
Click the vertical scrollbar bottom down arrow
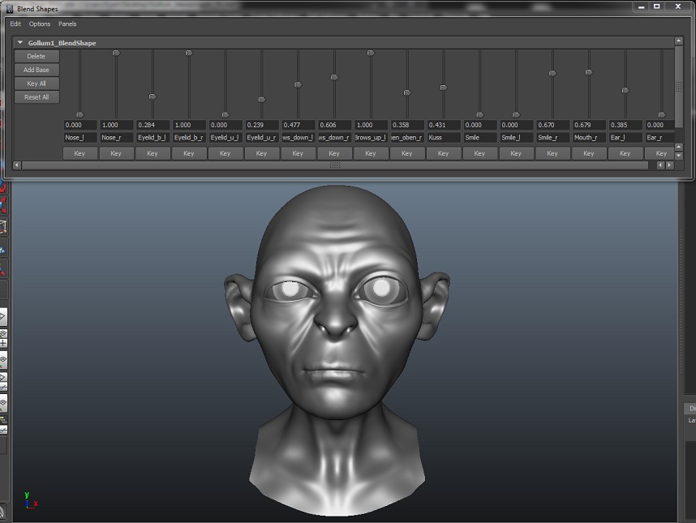tap(679, 156)
